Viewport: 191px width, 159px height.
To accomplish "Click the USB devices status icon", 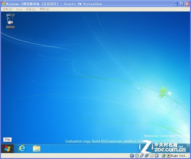I will pyautogui.click(x=142, y=156).
